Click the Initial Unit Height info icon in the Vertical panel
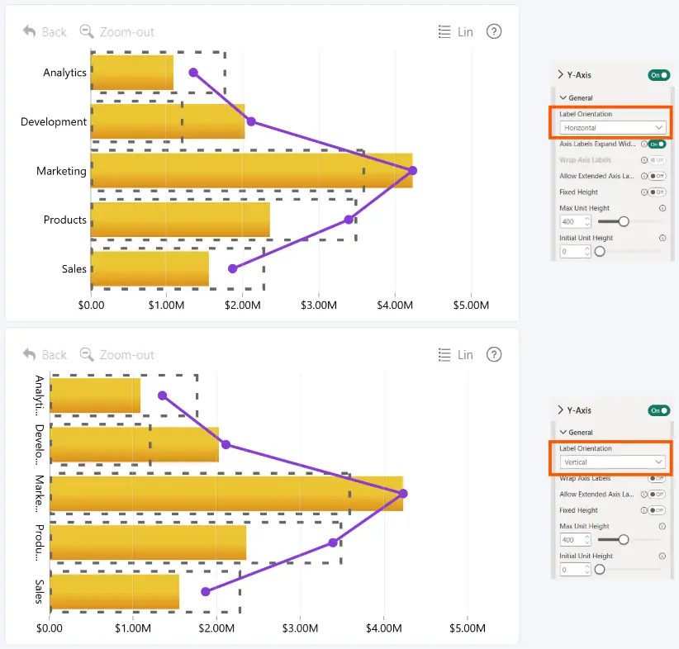 [662, 557]
